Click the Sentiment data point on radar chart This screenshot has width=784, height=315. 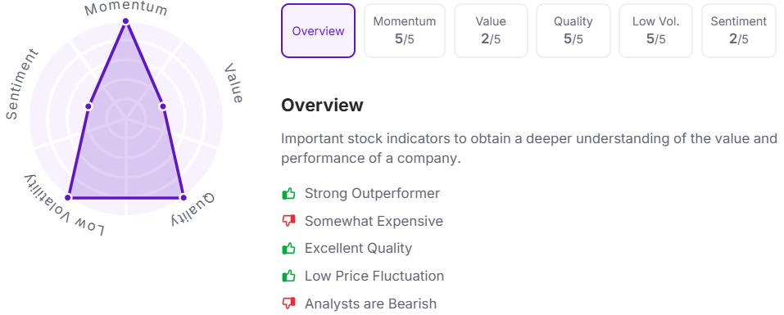pos(88,106)
